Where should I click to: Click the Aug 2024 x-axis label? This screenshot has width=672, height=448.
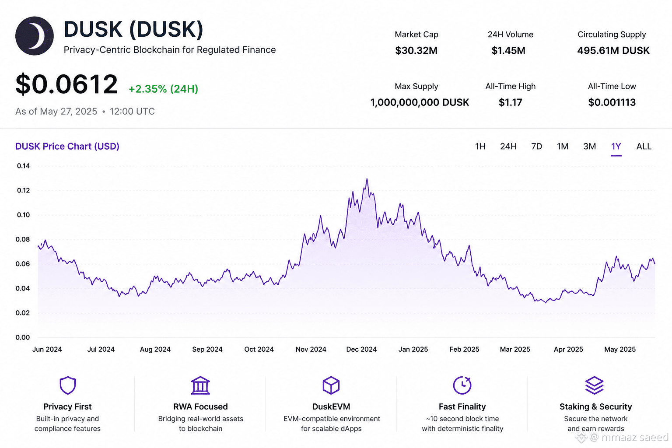point(155,350)
